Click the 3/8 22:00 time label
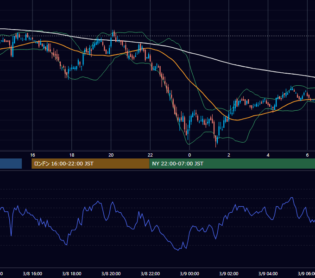The image size is (315, 278). pos(150,273)
